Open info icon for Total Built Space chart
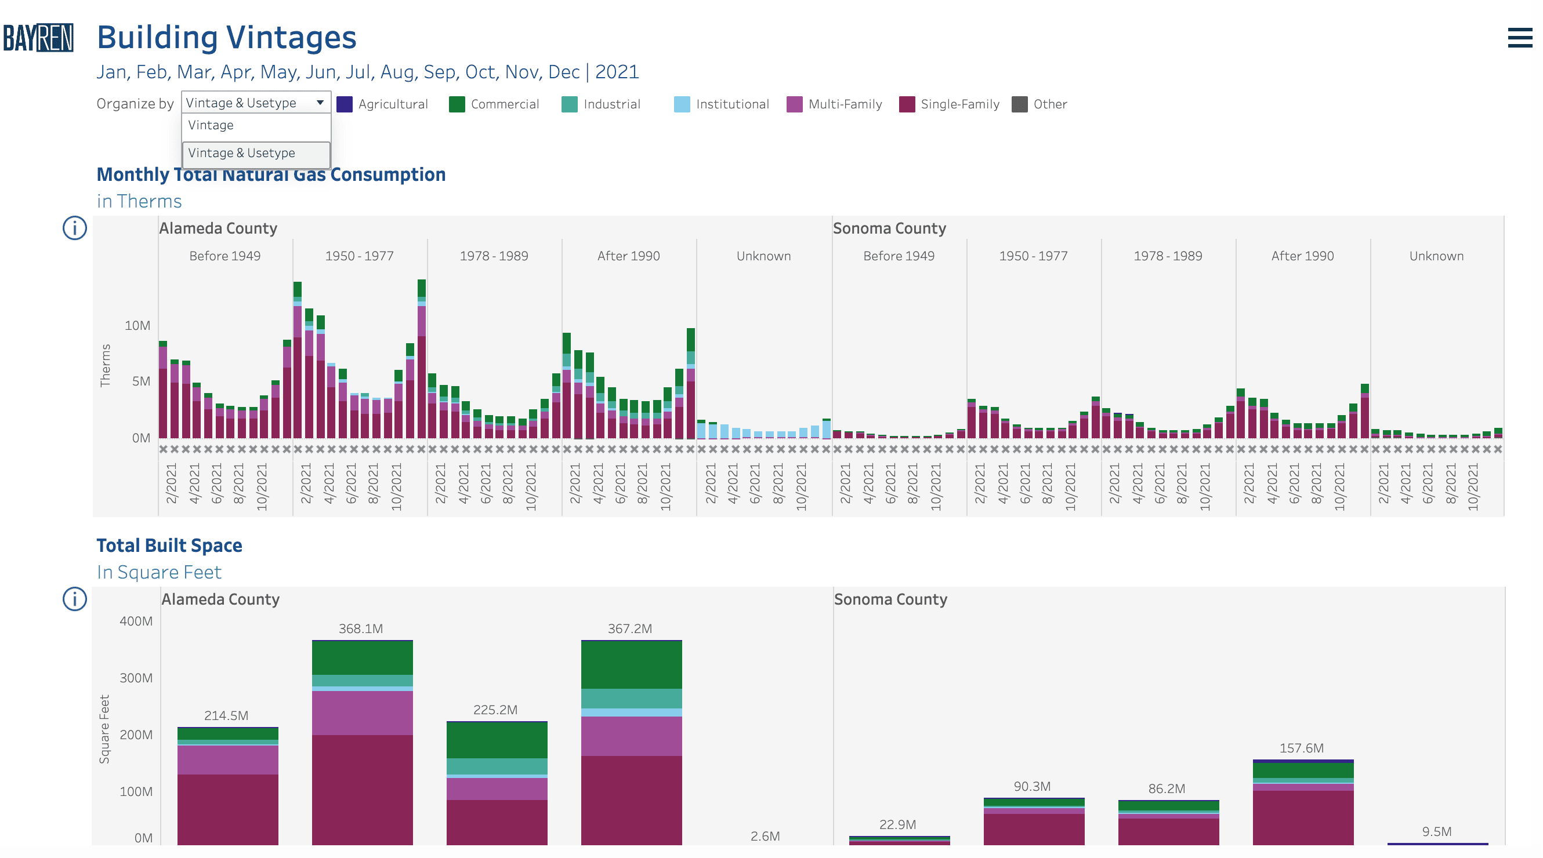 click(x=75, y=599)
